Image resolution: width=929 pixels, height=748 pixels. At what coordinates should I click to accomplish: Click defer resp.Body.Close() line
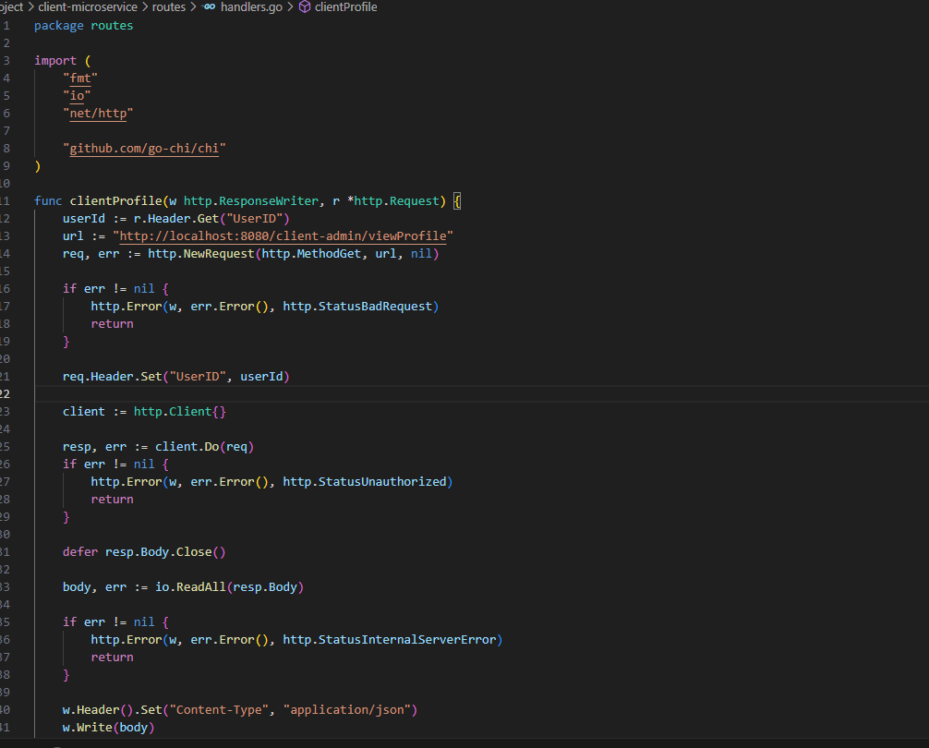(x=144, y=552)
